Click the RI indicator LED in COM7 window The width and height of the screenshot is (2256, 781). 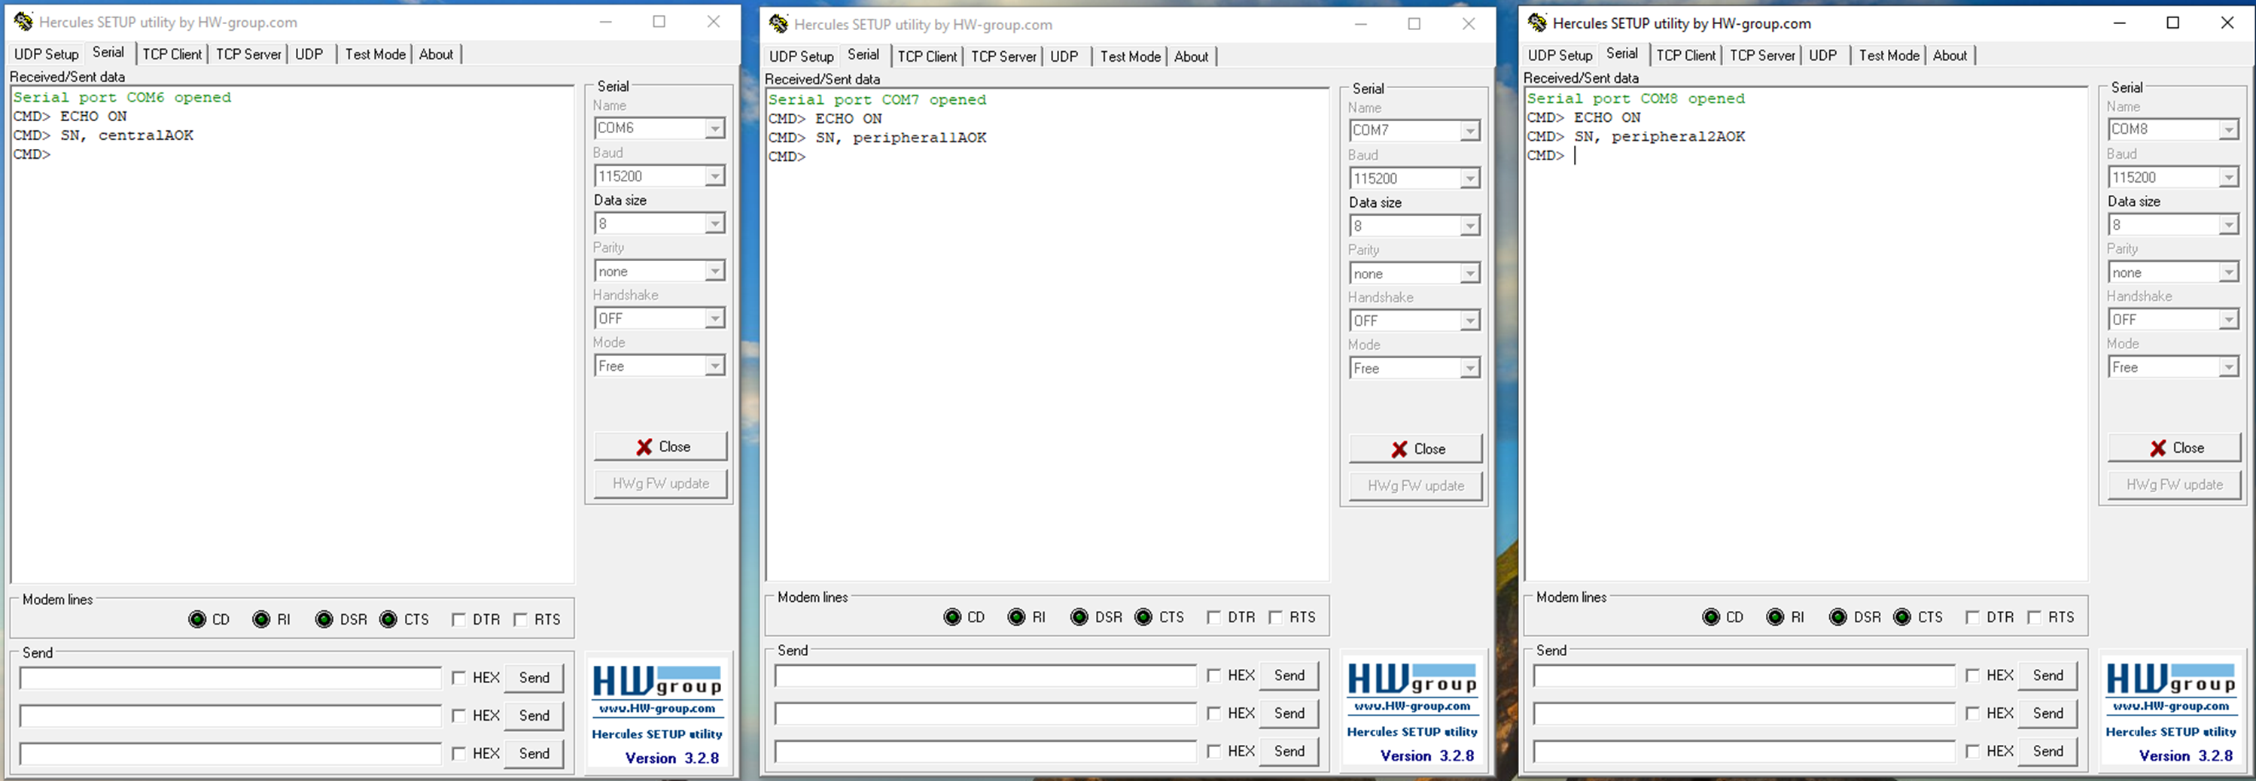(1016, 617)
